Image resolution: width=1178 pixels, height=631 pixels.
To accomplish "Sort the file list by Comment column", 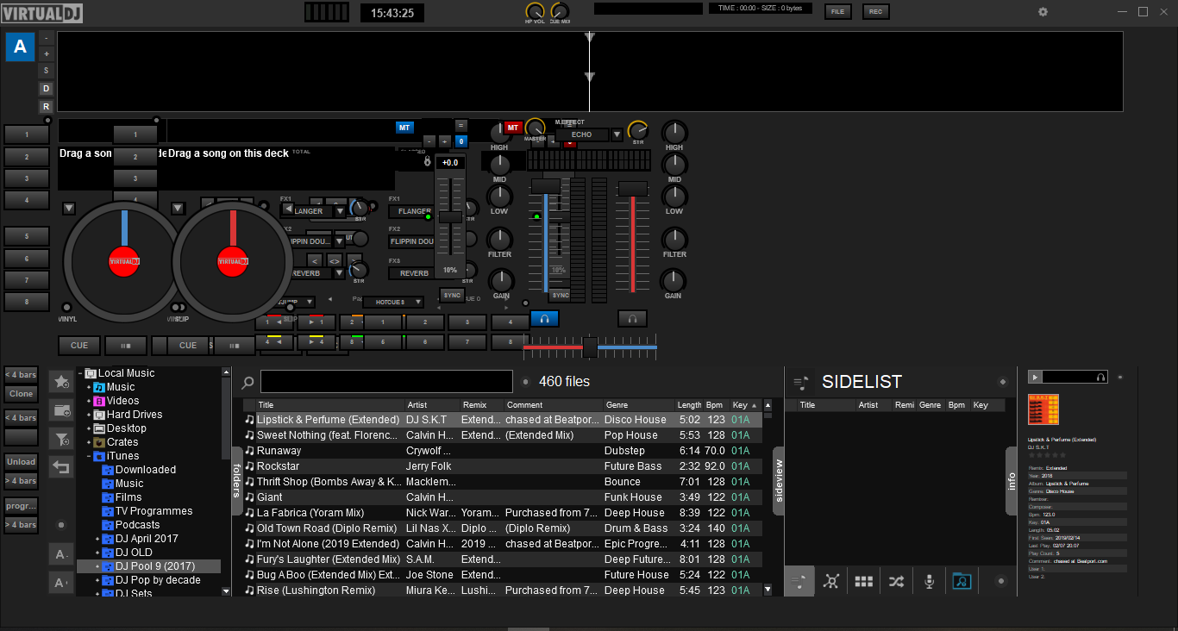I will click(553, 405).
